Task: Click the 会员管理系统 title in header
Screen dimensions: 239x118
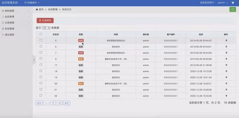Action: click(10, 3)
